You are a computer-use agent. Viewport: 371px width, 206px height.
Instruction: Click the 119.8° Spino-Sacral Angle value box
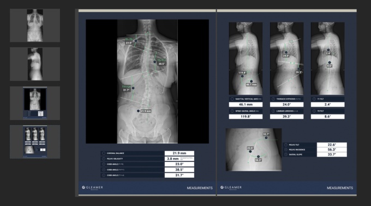pos(246,116)
